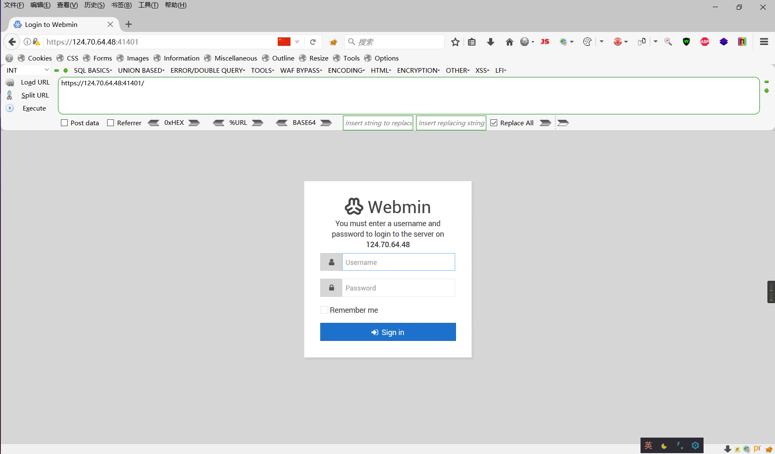
Task: Reload the page with the refresh icon
Action: coord(313,42)
